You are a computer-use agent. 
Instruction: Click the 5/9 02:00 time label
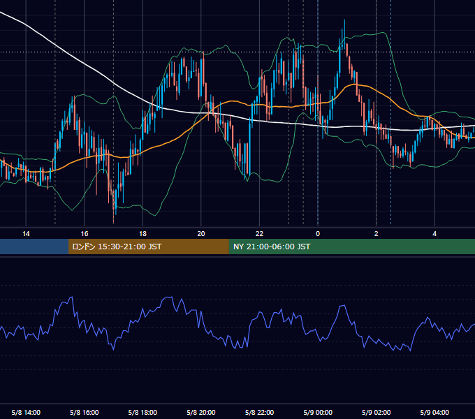[376, 412]
